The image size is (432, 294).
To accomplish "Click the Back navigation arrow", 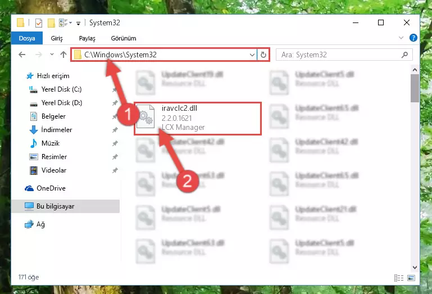I will pos(22,55).
